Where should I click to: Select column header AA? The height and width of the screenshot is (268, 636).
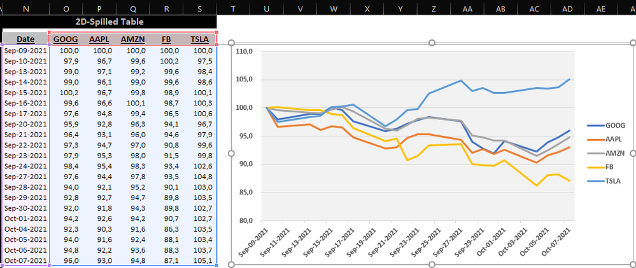(467, 8)
